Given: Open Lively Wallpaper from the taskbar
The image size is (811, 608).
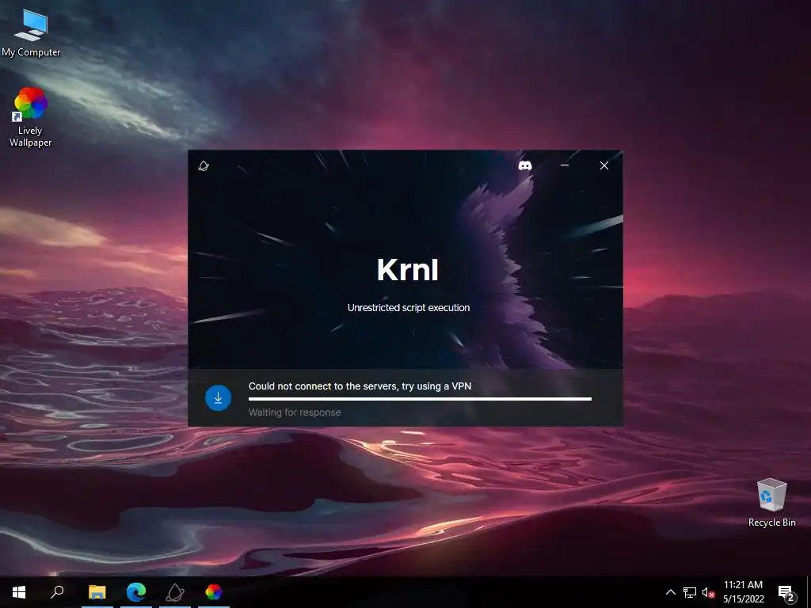Looking at the screenshot, I should coord(214,592).
